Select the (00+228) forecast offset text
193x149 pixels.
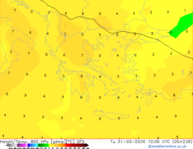[182, 141]
